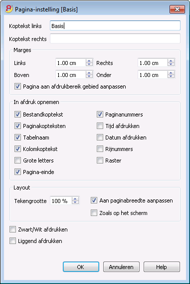The image size is (190, 284).
Task: Increase Tekengrootte percentage with up arrow
Action: (75, 199)
